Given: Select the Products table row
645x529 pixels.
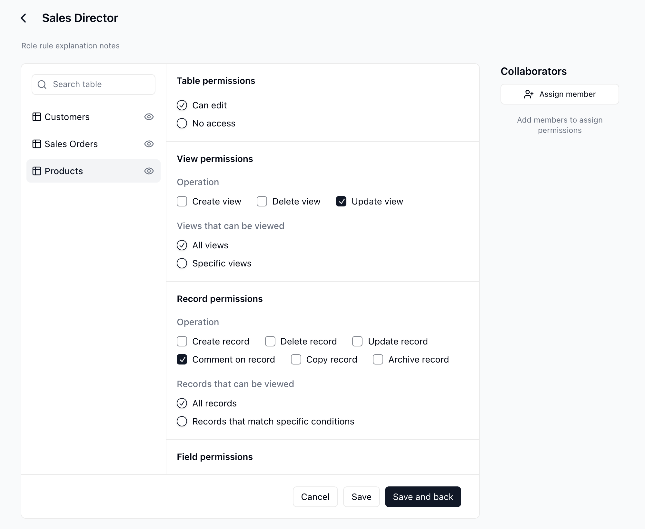Looking at the screenshot, I should point(94,171).
